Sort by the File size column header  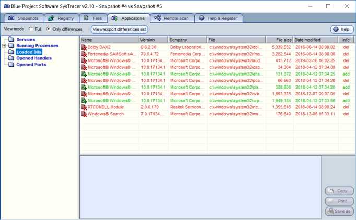[x=279, y=40]
